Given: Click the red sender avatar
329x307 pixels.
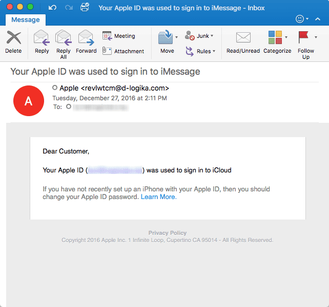Looking at the screenshot, I should coord(28,101).
